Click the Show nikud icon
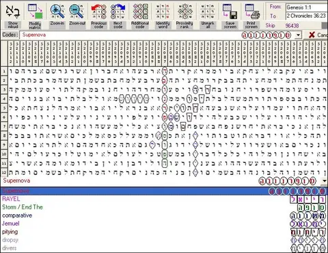Image resolution: width=328 pixels, height=253 pixels. (x=13, y=12)
